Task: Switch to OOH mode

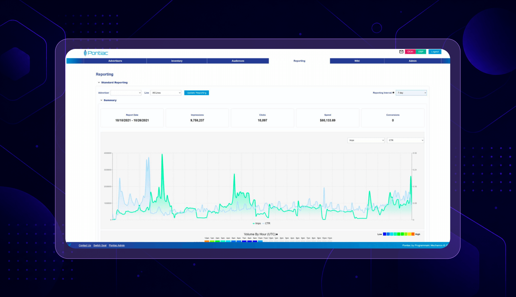Action: tap(410, 52)
